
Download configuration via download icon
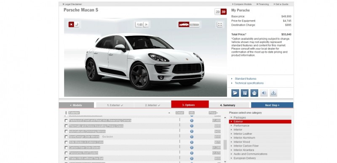[x=273, y=93]
